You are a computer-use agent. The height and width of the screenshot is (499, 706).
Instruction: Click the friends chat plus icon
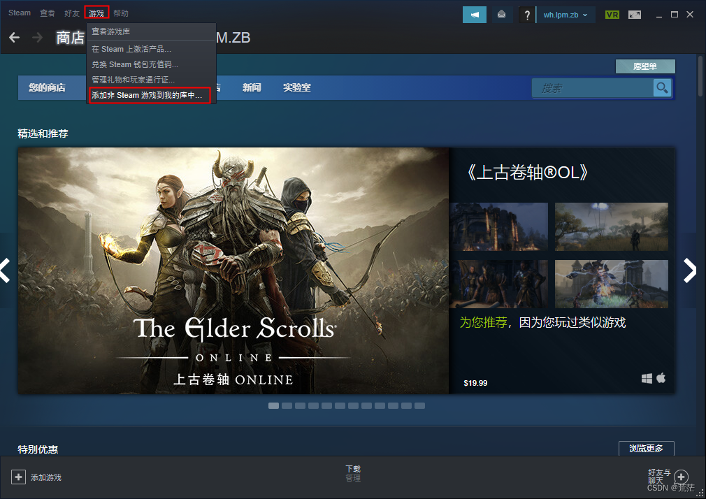[x=682, y=477]
